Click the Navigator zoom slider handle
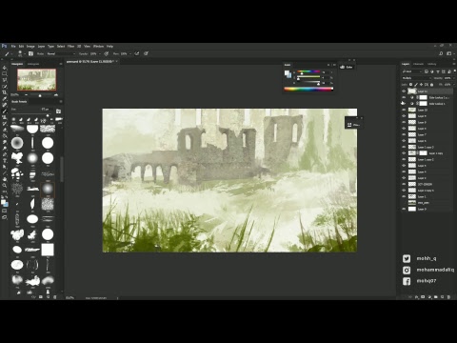The height and width of the screenshot is (343, 457). coord(40,95)
